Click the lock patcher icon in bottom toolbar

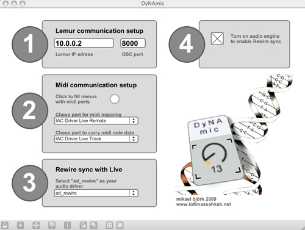tap(5, 225)
